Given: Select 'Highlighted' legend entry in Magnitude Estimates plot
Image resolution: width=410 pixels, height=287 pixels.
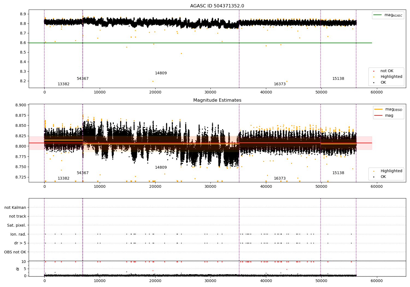Looking at the screenshot, I should (x=391, y=171).
